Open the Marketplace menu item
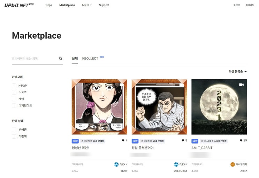The height and width of the screenshot is (178, 259). (67, 5)
